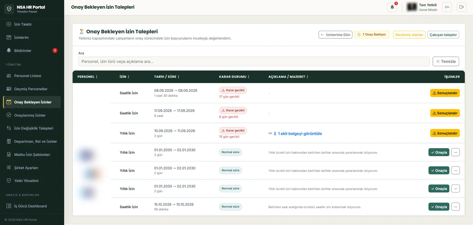Toggle the Gecikmiş olanlar filter

coord(409,35)
